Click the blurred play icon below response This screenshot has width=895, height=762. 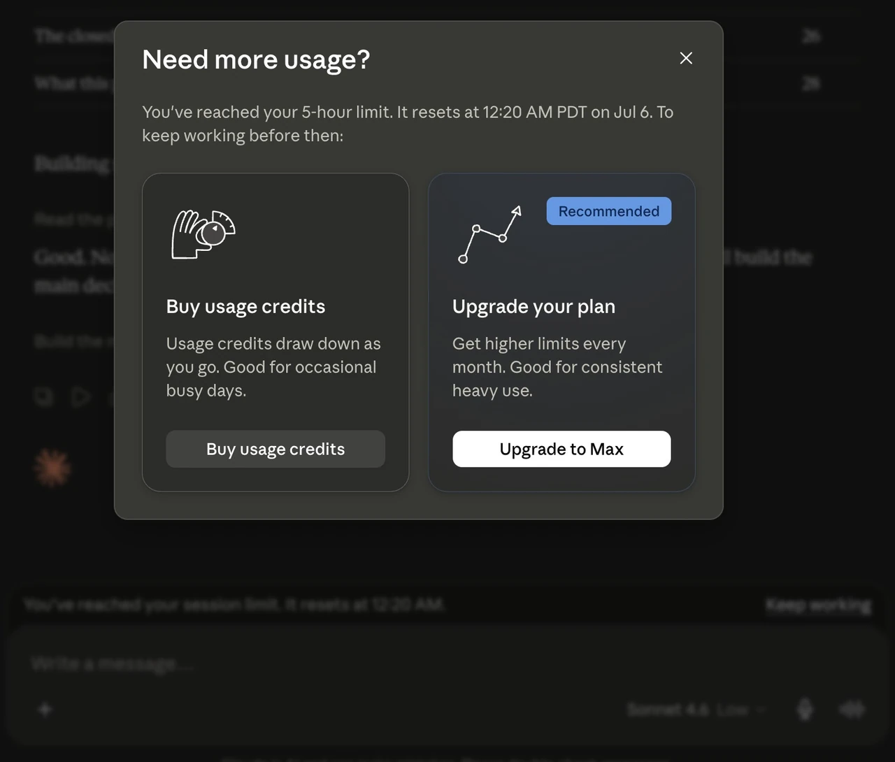[81, 397]
